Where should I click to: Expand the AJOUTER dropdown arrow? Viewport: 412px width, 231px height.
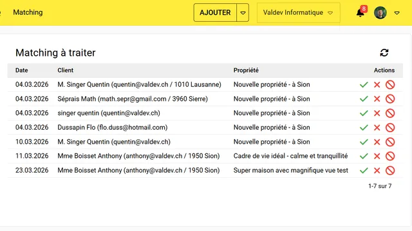pyautogui.click(x=243, y=13)
